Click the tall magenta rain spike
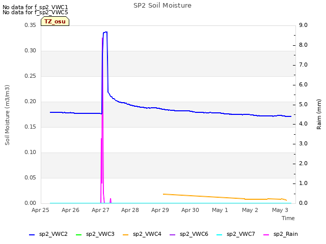Viewport: 326px width, 244px height. coord(102,120)
